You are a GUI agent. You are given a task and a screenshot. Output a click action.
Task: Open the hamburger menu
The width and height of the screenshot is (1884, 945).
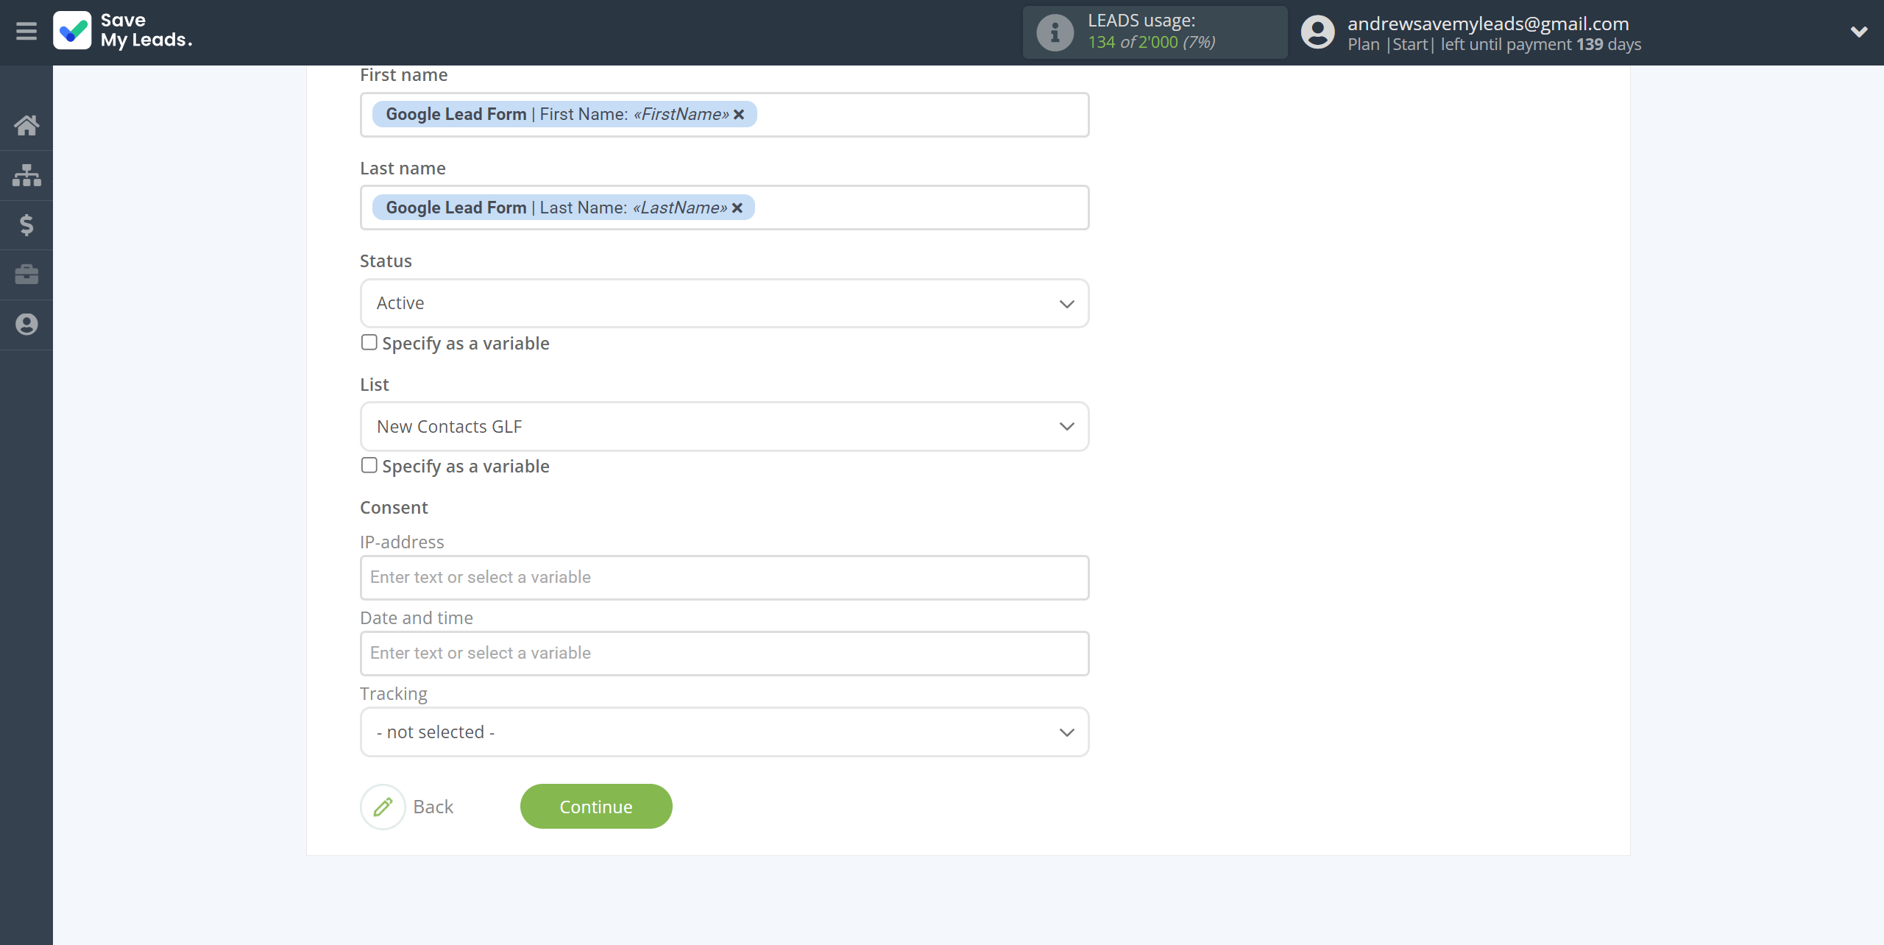[26, 32]
